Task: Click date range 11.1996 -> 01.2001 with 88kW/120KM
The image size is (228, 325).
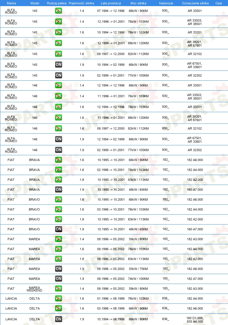Action: [x=111, y=118]
